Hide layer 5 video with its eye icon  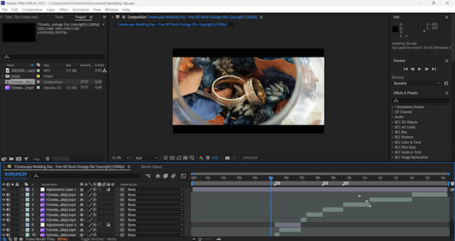4,210
